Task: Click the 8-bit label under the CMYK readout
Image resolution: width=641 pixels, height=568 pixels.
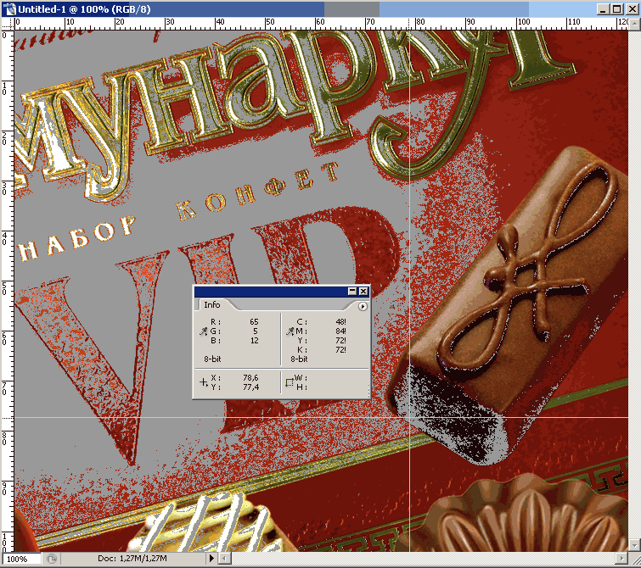Action: tap(299, 359)
